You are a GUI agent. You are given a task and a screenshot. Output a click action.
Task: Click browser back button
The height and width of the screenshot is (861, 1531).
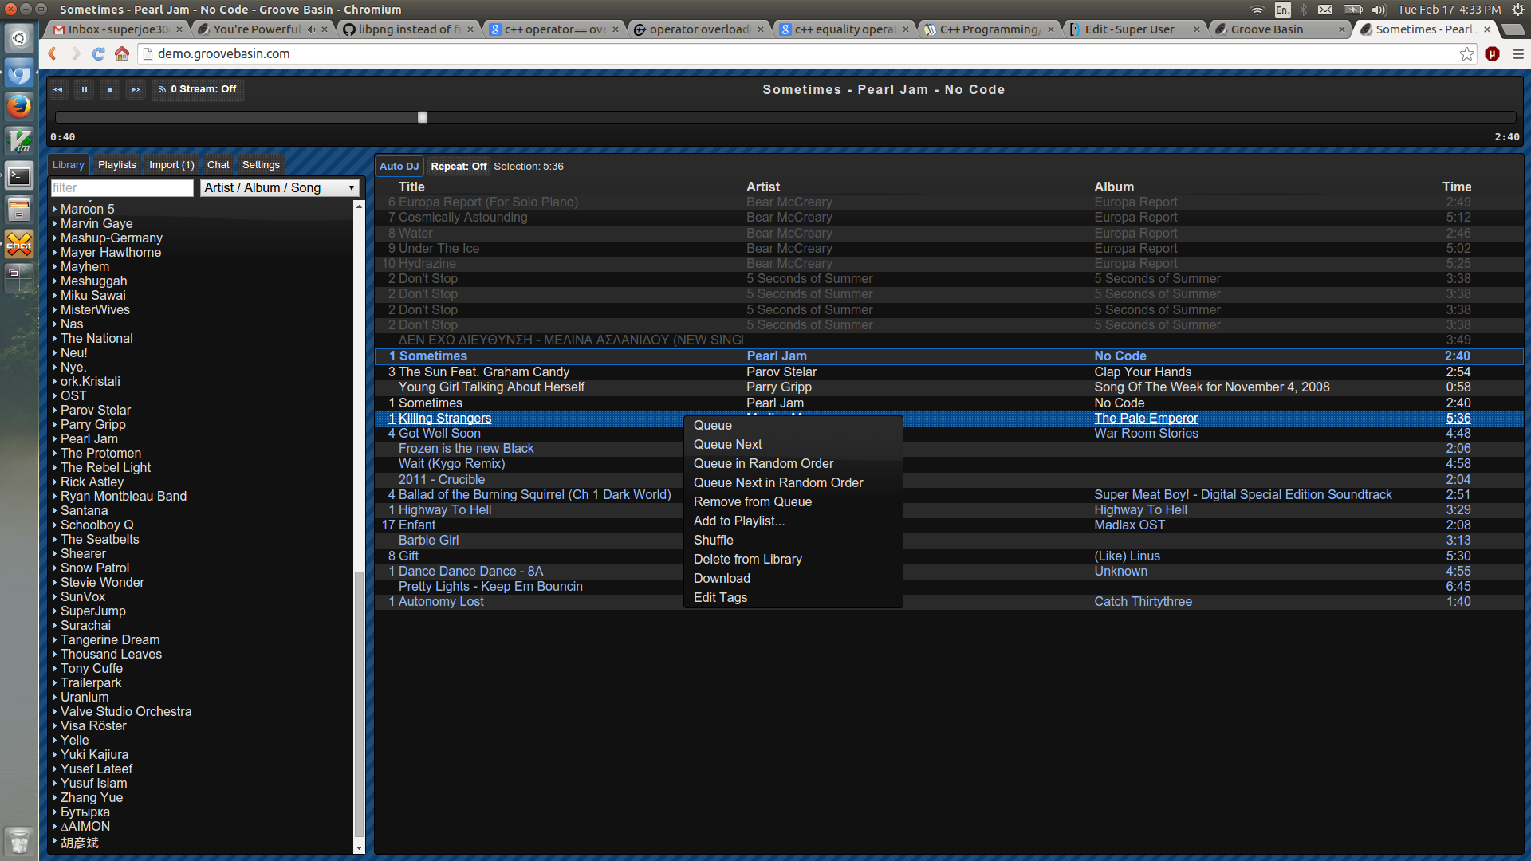(53, 53)
